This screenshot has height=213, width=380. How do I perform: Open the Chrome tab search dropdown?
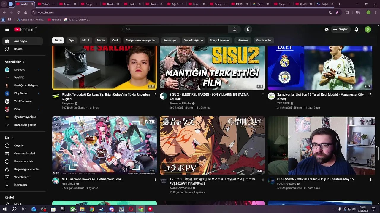(4, 4)
